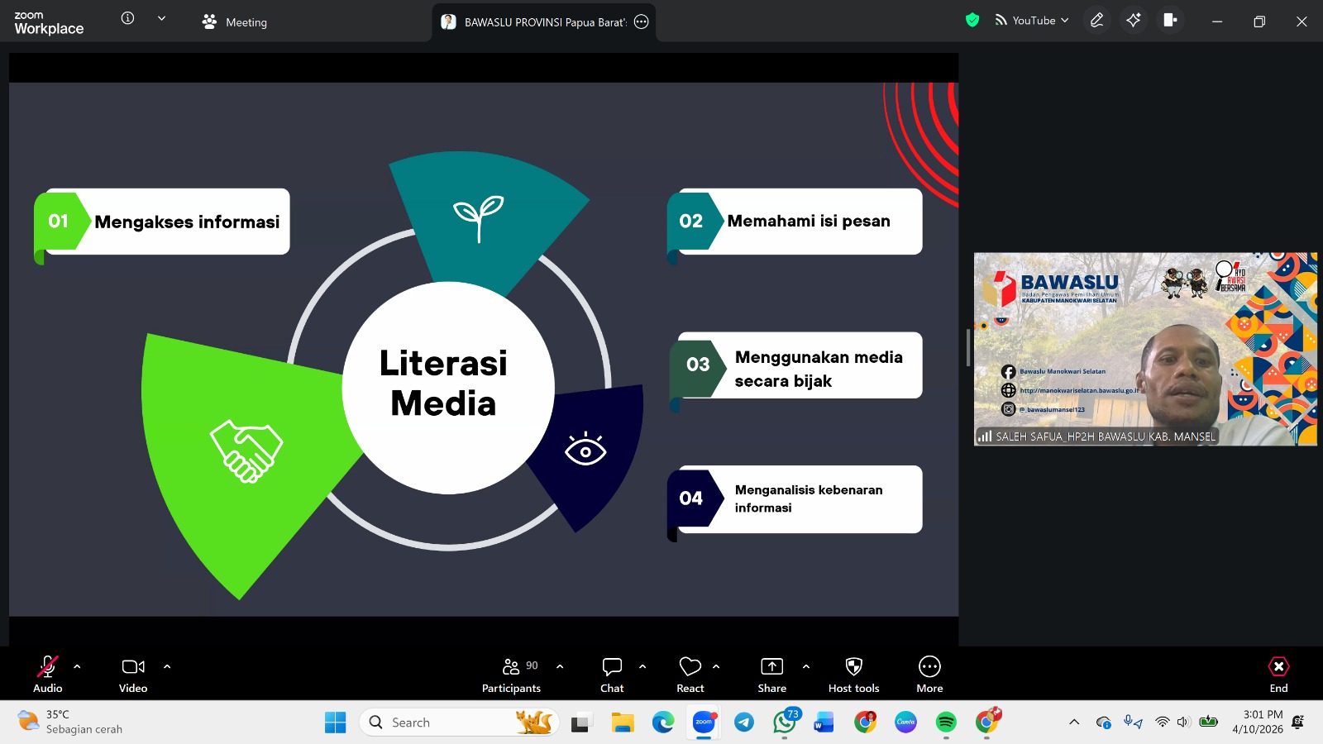Switch to the Meeting tab

[x=236, y=22]
